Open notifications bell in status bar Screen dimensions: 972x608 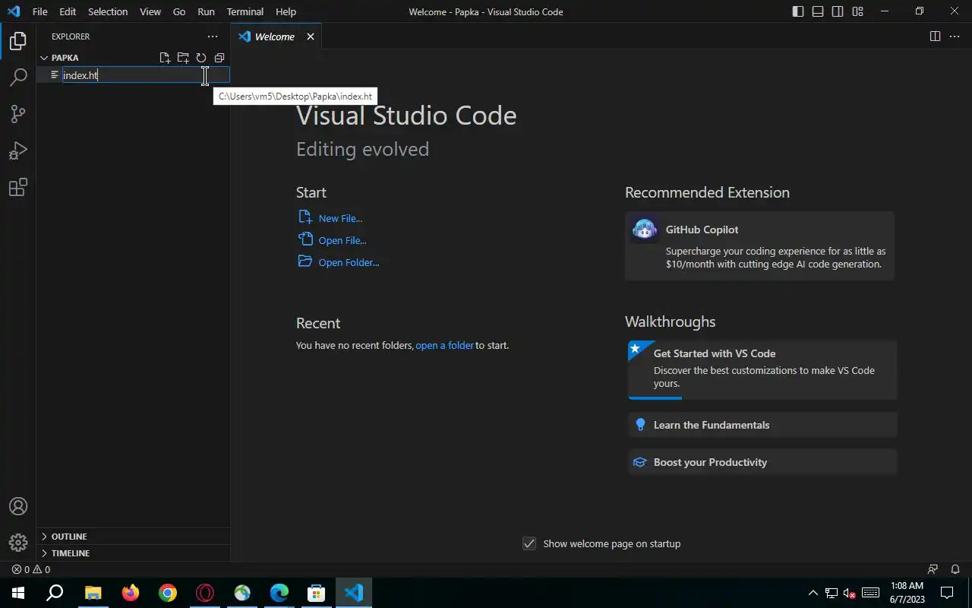955,569
